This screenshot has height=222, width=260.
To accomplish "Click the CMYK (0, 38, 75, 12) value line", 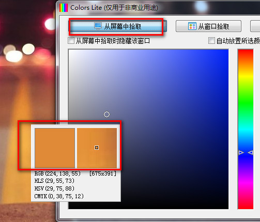I will (x=59, y=196).
